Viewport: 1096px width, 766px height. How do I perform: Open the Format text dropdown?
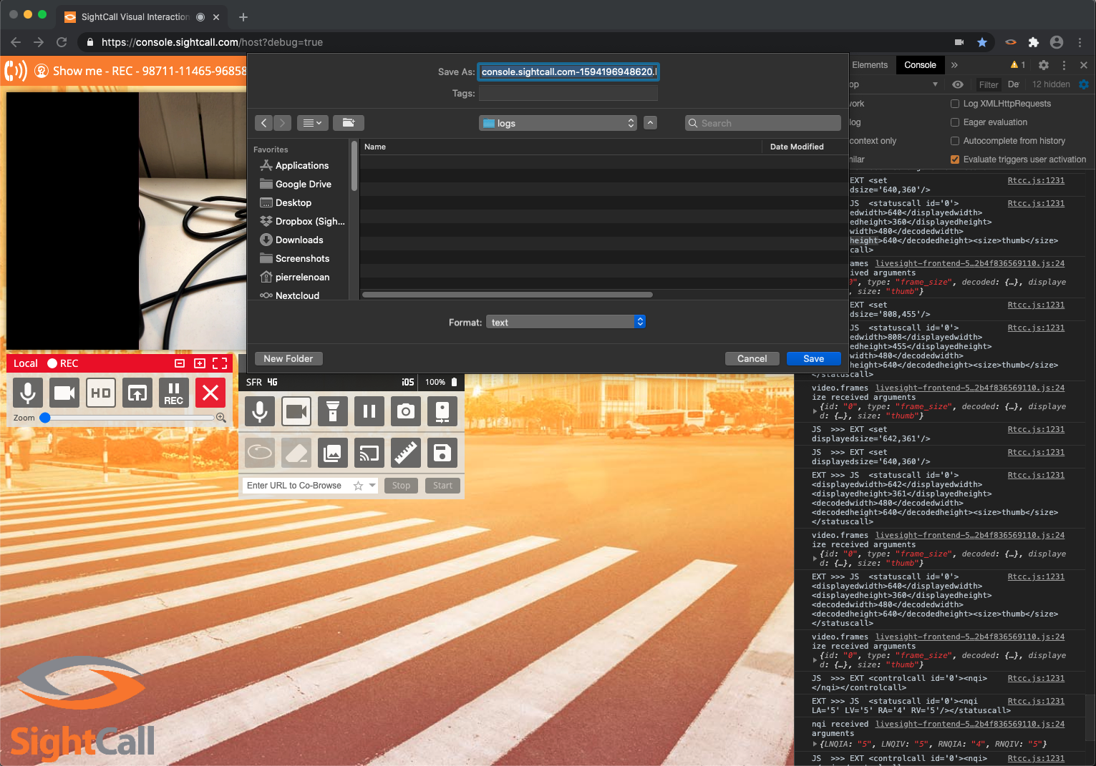(566, 323)
